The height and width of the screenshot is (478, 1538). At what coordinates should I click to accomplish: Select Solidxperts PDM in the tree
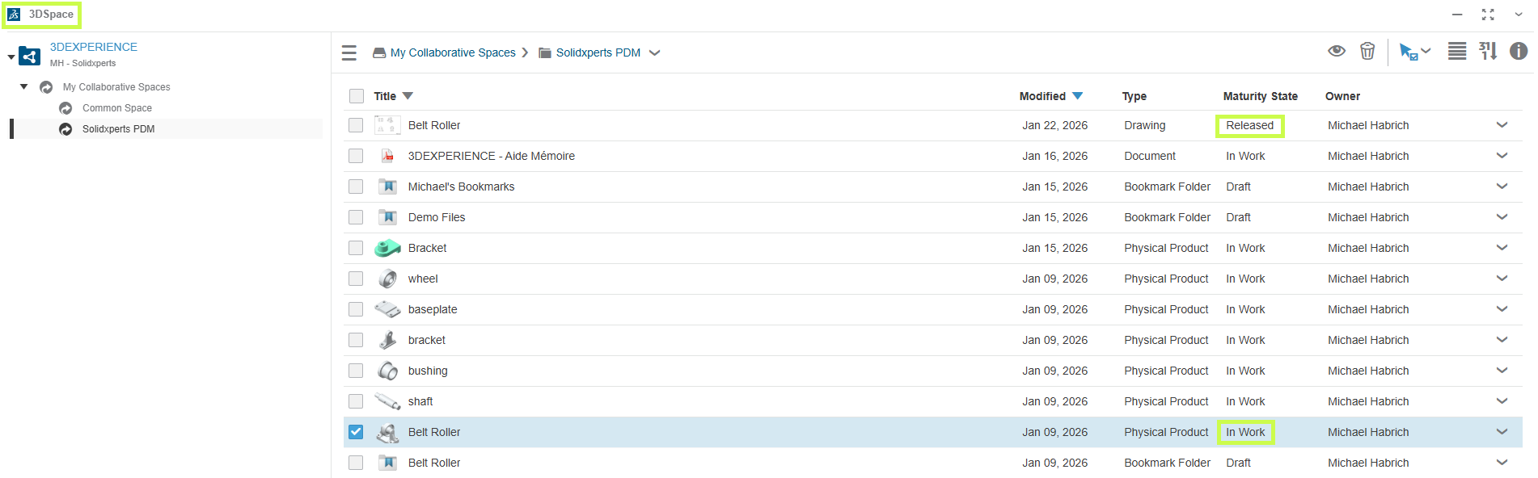pos(118,129)
